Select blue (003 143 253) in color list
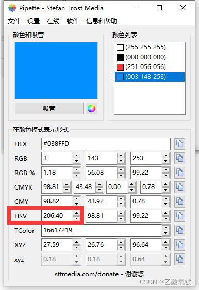This screenshot has width=199, height=290. point(150,77)
